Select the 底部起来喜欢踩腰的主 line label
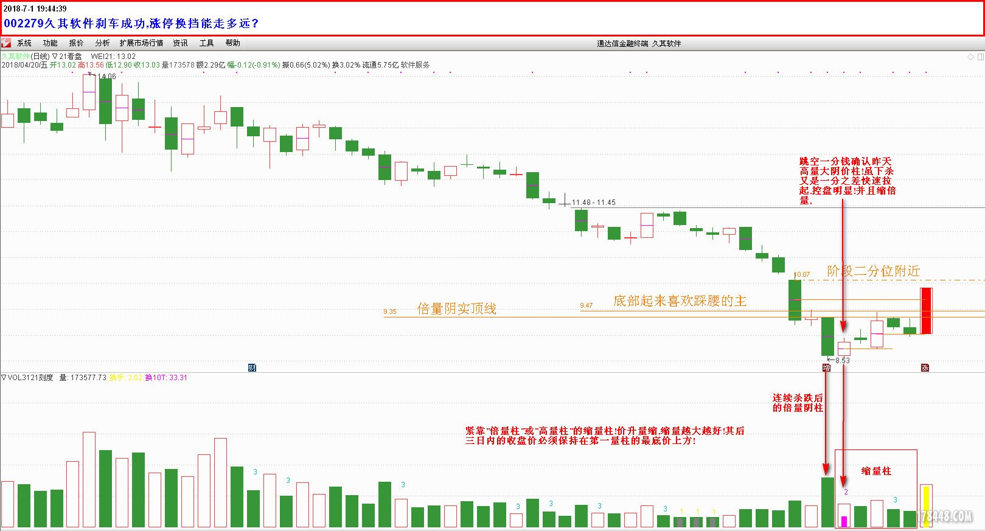The width and height of the screenshot is (985, 531). click(680, 301)
